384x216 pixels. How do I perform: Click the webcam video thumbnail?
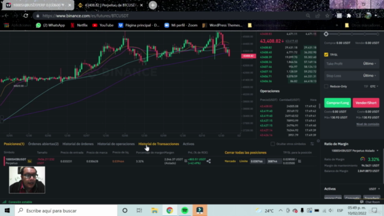click(x=27, y=180)
